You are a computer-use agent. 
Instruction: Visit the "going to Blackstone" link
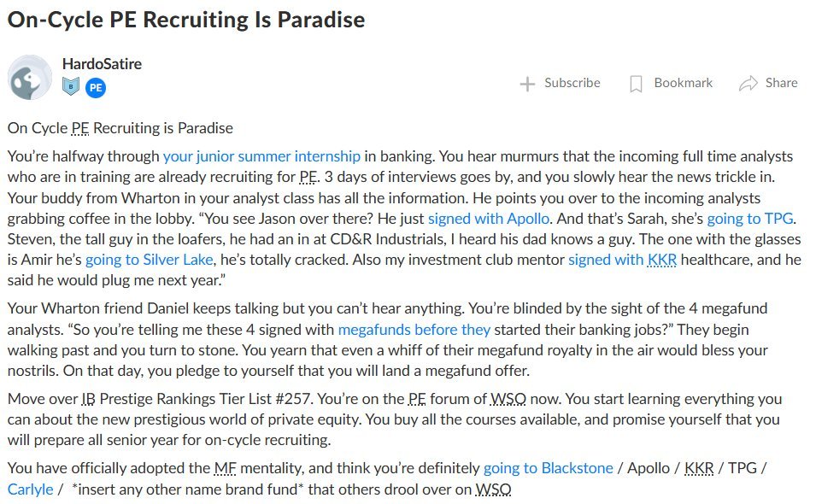pos(548,467)
